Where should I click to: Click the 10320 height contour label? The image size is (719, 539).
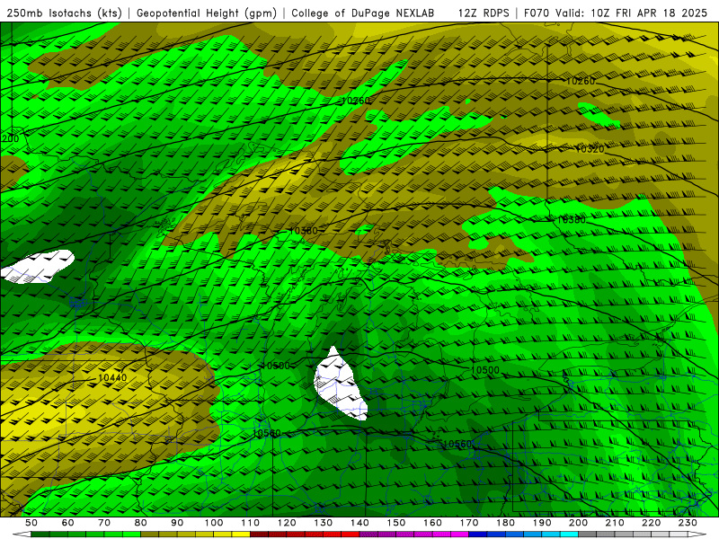click(x=590, y=149)
